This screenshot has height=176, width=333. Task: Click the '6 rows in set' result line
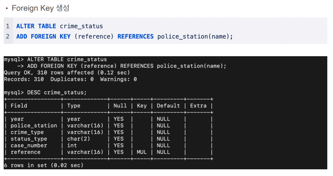pos(44,165)
